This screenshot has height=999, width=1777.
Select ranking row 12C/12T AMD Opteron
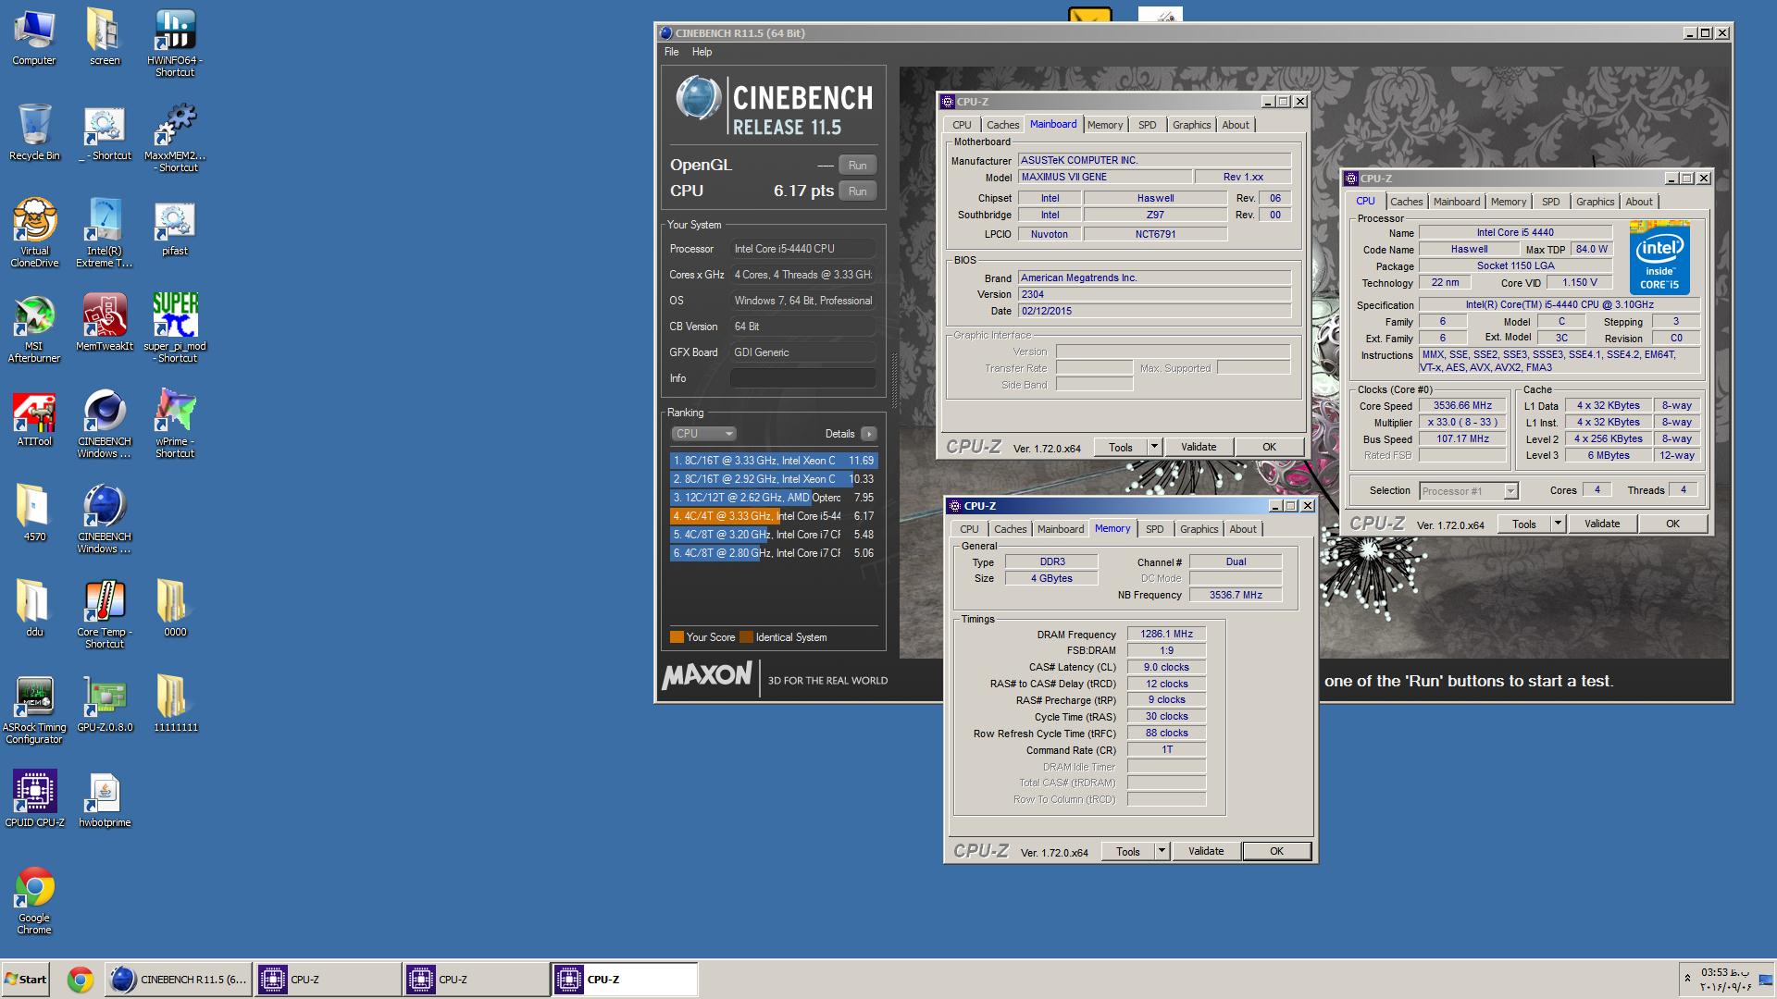[773, 498]
